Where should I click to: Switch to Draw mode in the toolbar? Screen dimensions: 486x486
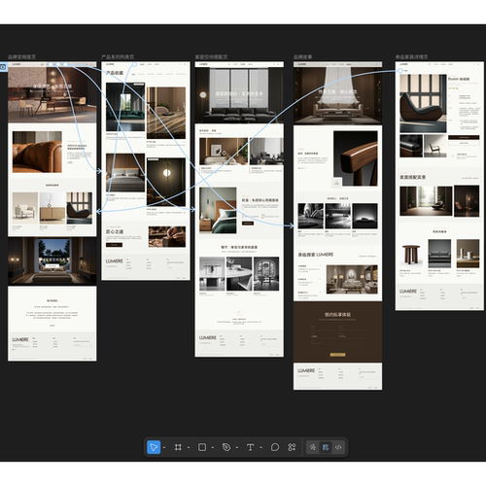tap(312, 447)
